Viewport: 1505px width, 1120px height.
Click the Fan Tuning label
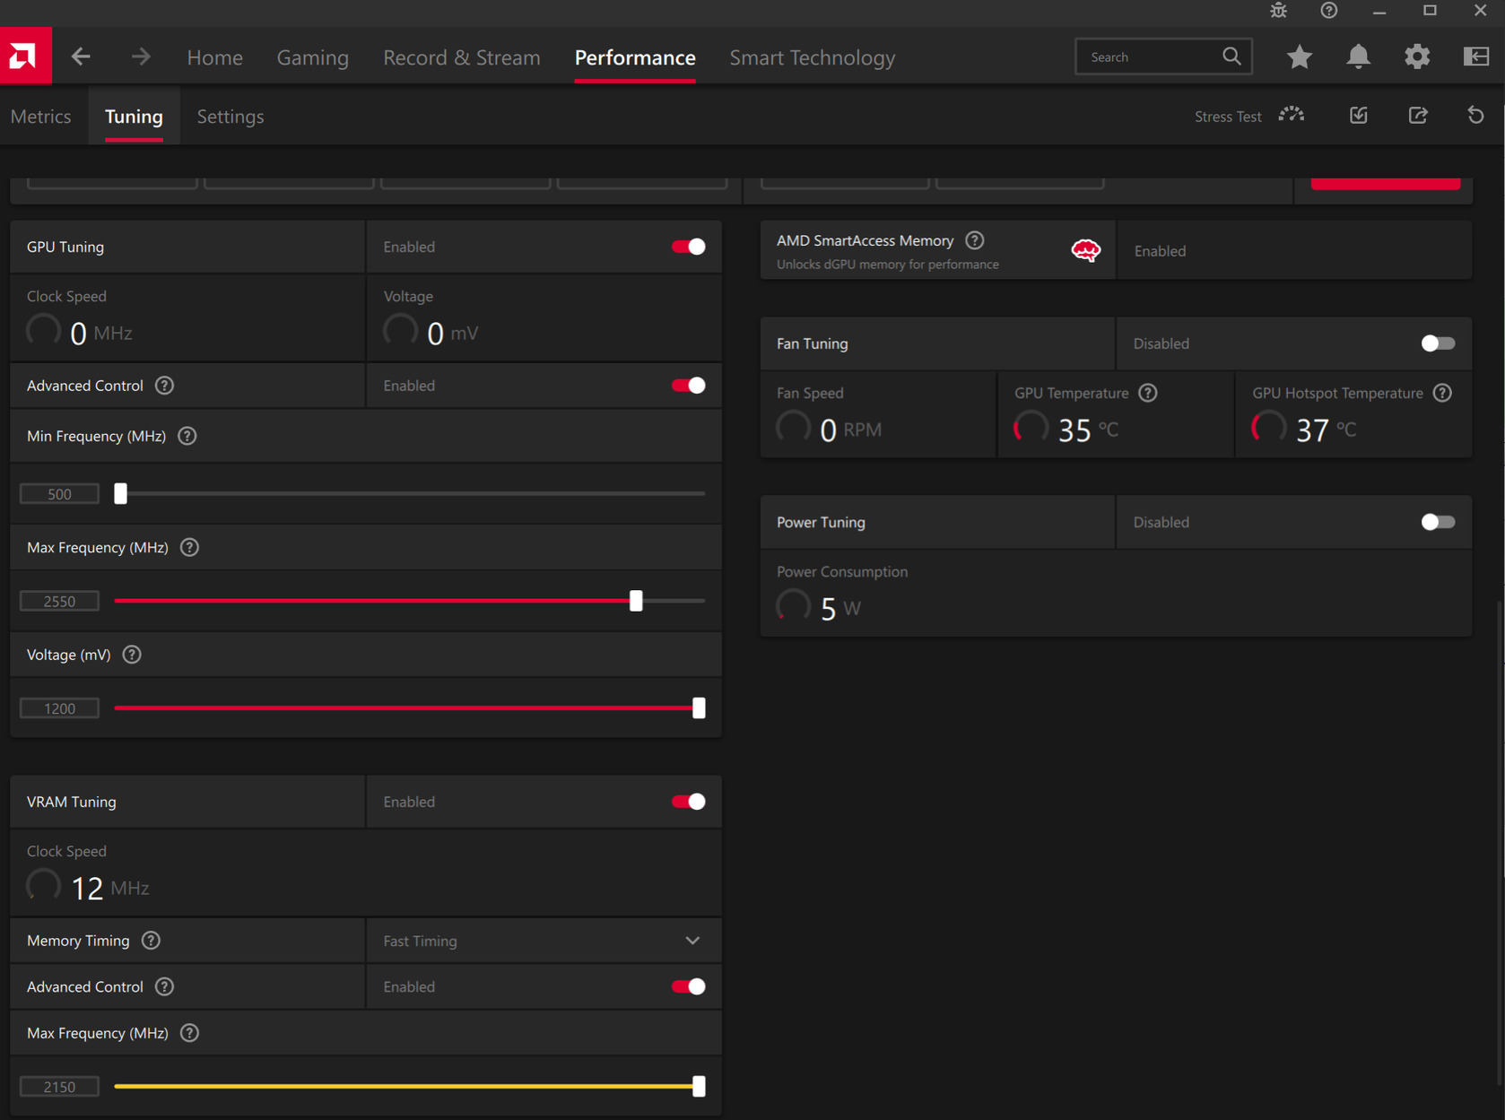(x=812, y=343)
